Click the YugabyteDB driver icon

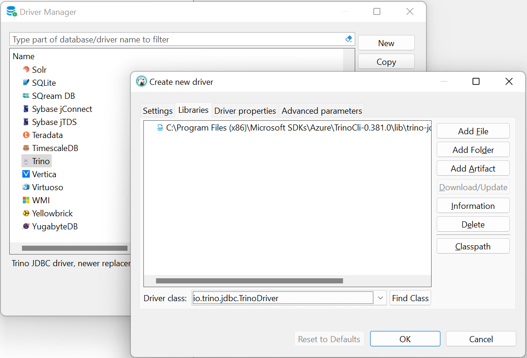(x=26, y=227)
